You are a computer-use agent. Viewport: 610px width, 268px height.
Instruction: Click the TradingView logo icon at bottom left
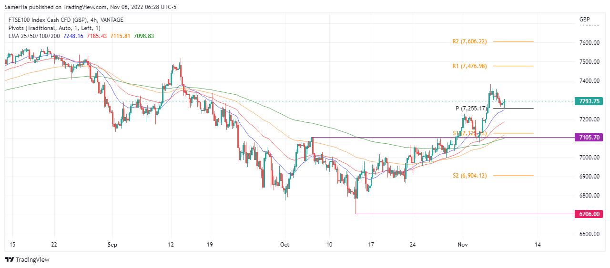pos(10,259)
